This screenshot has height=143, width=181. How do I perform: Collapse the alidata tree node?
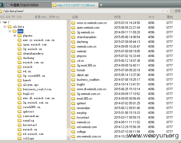click(5, 27)
